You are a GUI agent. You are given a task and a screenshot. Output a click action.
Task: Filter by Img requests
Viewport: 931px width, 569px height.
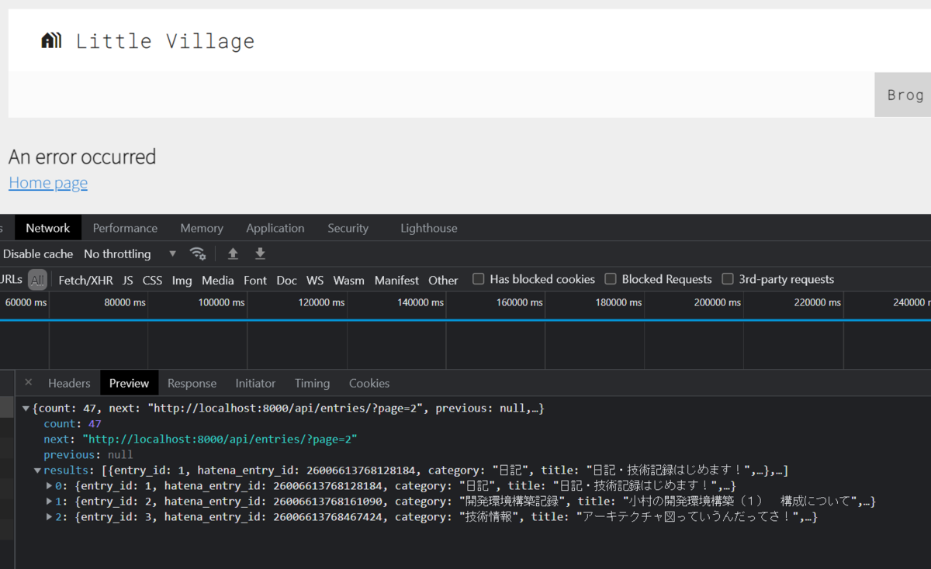pos(182,280)
